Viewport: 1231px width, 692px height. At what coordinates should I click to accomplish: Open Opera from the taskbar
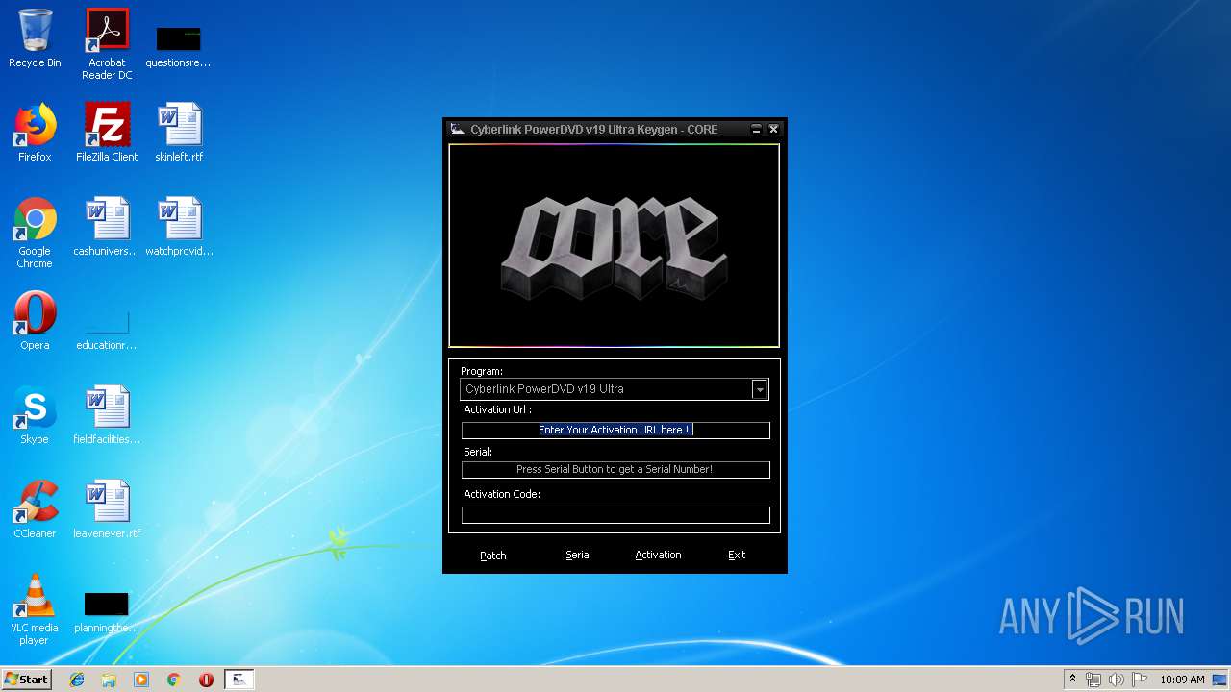pyautogui.click(x=206, y=680)
